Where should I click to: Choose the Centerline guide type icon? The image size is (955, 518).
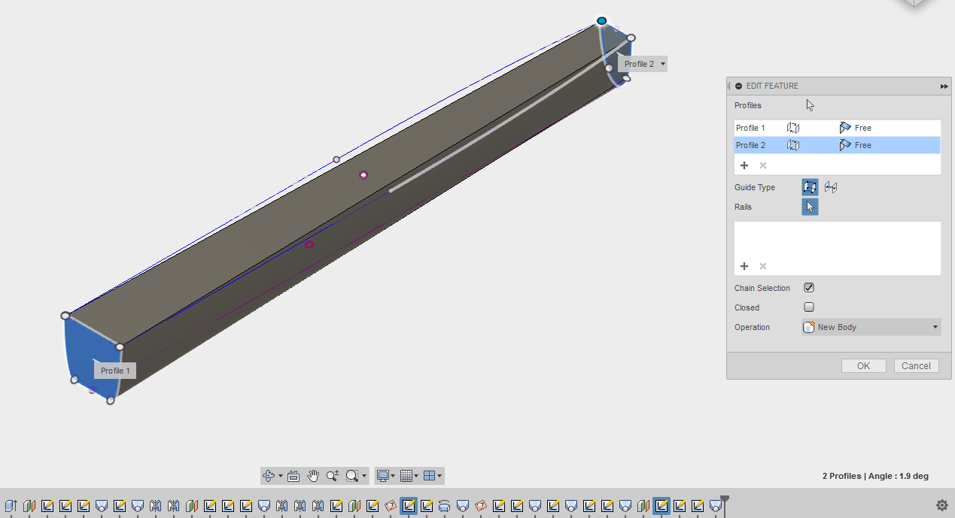pyautogui.click(x=831, y=187)
